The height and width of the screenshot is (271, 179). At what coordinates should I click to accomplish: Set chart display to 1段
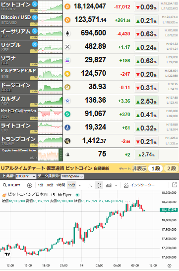click(156, 168)
